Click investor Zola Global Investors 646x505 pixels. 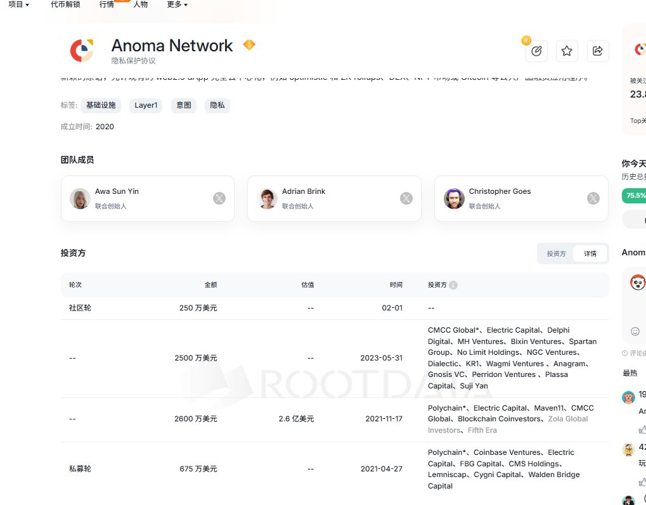tap(508, 425)
